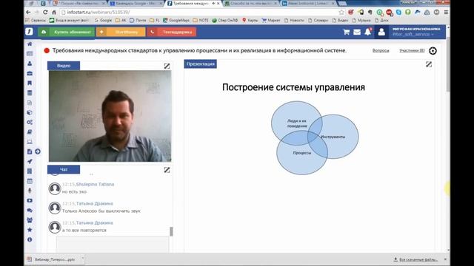The height and width of the screenshot is (266, 474).
Task: Click the single person icon in sidebar
Action: pos(30,64)
